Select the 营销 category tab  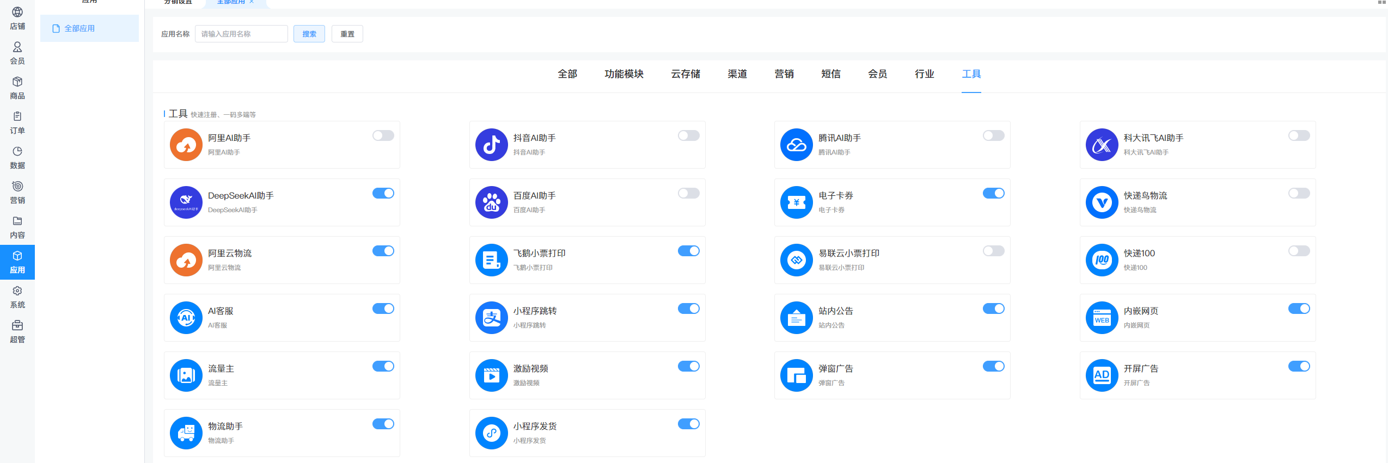(x=784, y=74)
